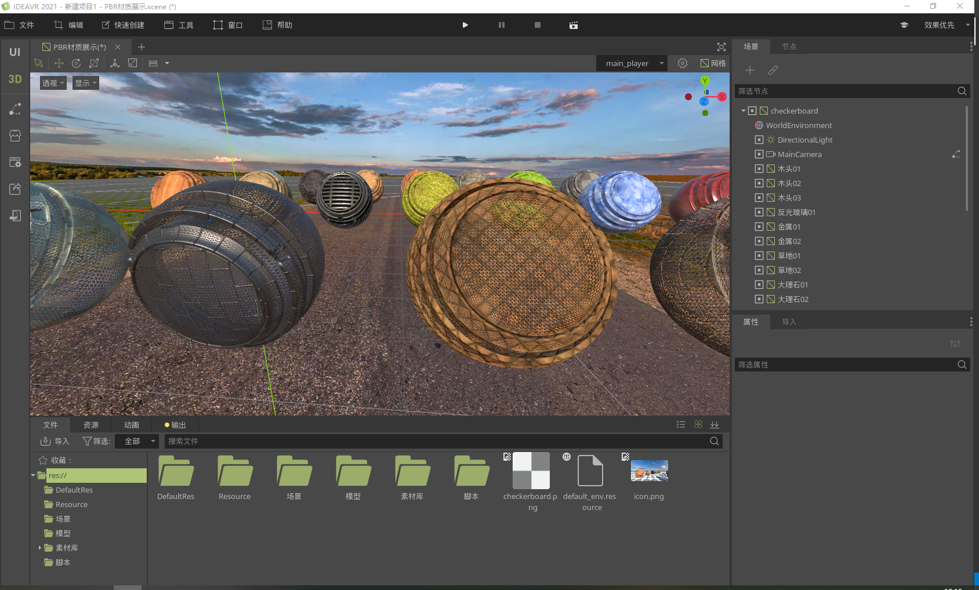Screen dimensions: 979x590
Task: Click the 搜索文件 search box
Action: pyautogui.click(x=443, y=441)
